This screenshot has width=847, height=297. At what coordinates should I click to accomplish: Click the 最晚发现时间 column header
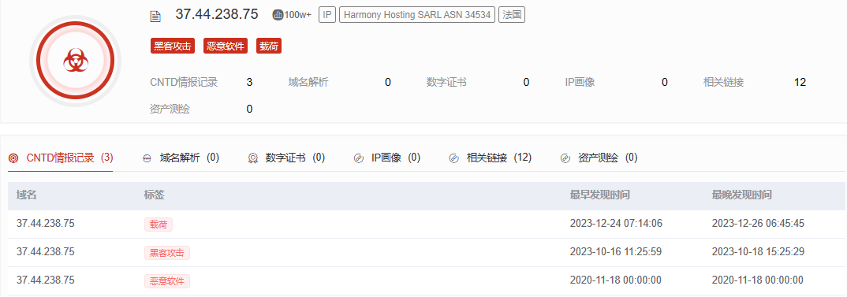pos(741,195)
